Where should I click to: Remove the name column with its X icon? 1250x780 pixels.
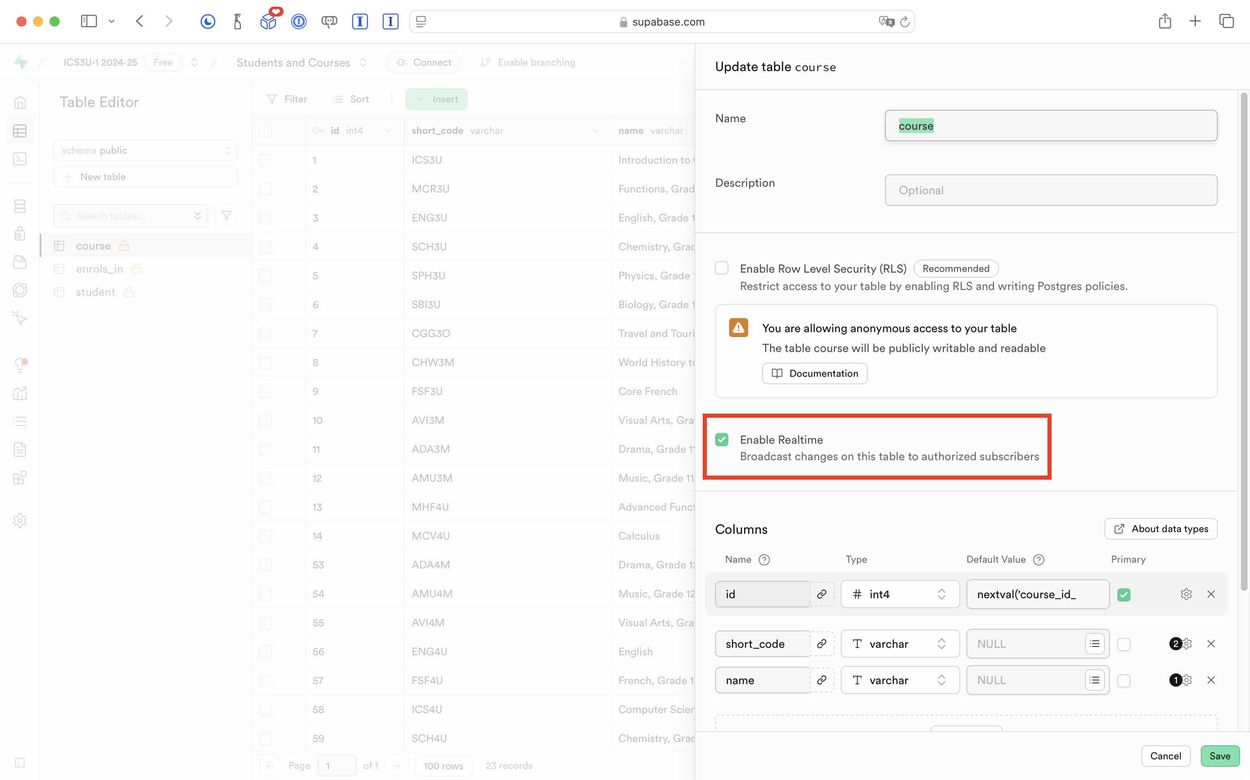1211,680
